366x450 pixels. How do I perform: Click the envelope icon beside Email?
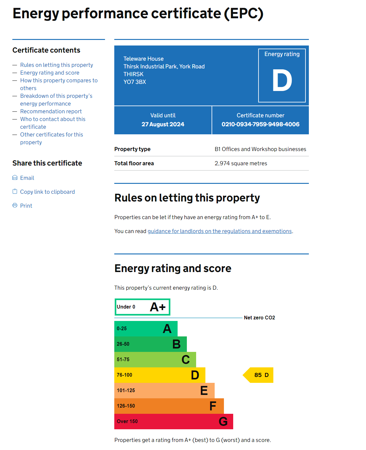pyautogui.click(x=15, y=178)
